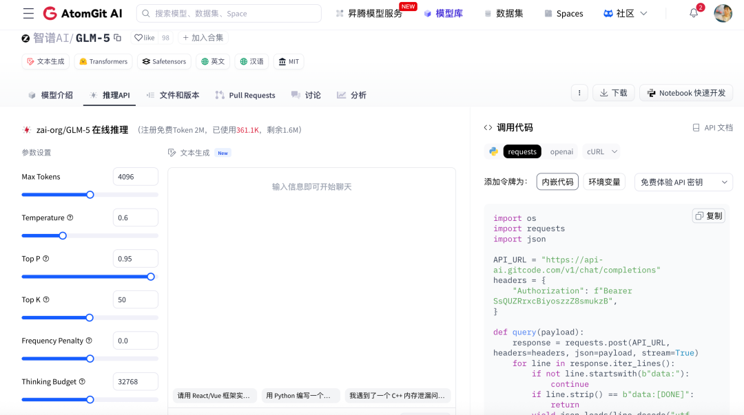Copy the model name GLM-5 icon

coord(118,37)
